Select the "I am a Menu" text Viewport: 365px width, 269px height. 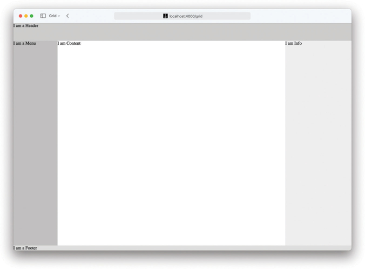[25, 43]
